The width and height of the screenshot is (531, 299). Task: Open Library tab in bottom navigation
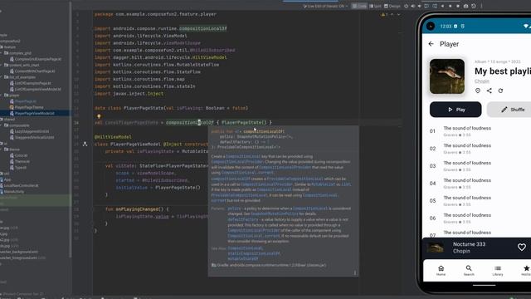[x=498, y=271]
